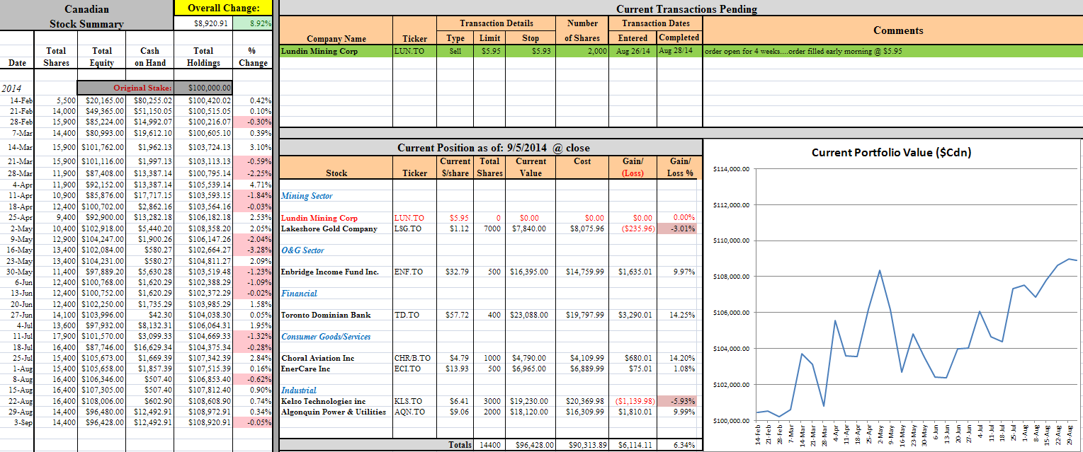
Task: Click the Financial sector heading
Action: [x=299, y=293]
